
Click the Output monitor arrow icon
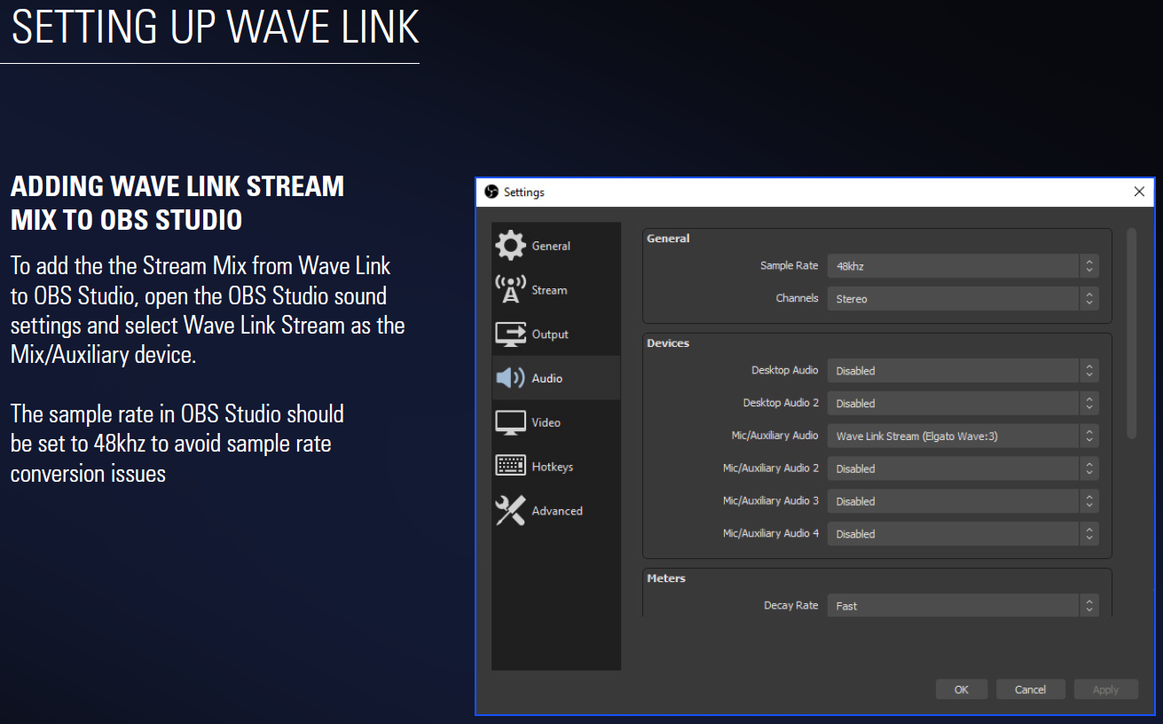tap(510, 334)
